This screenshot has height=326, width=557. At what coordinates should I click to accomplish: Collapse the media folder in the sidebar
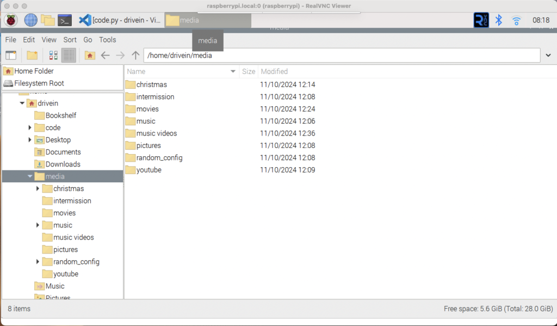point(30,176)
